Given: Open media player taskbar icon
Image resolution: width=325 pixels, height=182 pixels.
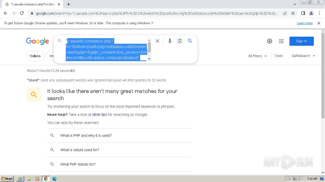Looking at the screenshot, I should (x=37, y=179).
